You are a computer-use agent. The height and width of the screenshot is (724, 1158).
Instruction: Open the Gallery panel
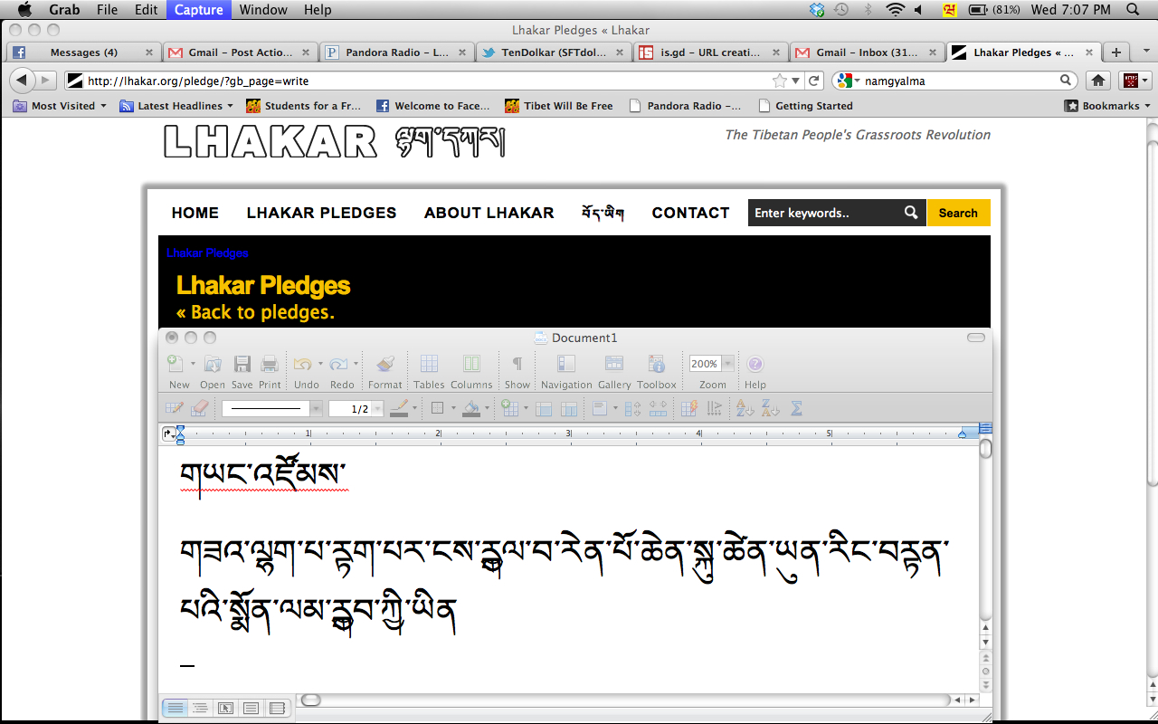pyautogui.click(x=614, y=365)
